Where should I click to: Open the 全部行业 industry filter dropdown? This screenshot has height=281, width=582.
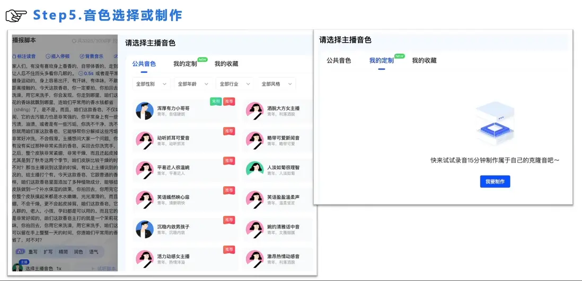(235, 84)
